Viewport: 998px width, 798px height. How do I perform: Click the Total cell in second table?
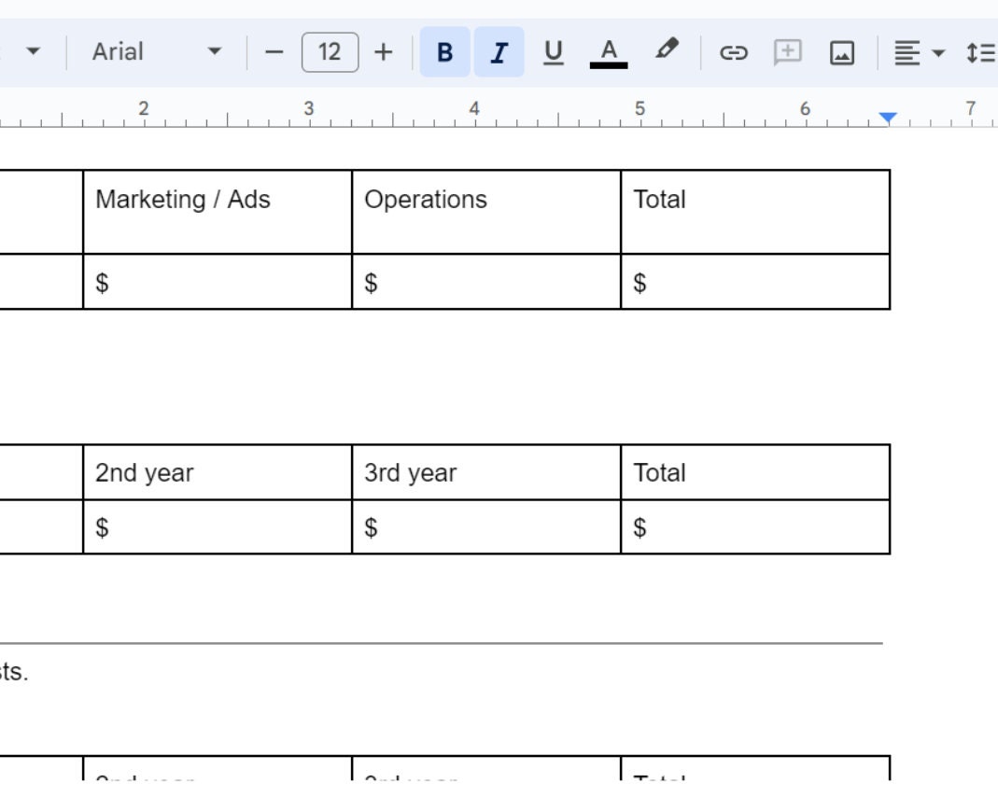[756, 472]
